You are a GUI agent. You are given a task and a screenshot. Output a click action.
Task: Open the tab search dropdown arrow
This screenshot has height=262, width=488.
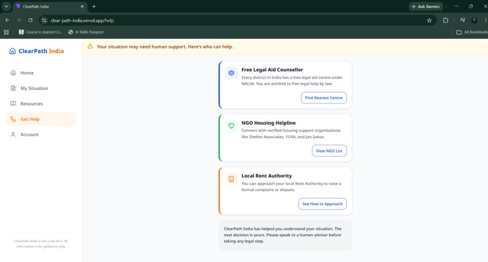6,7
